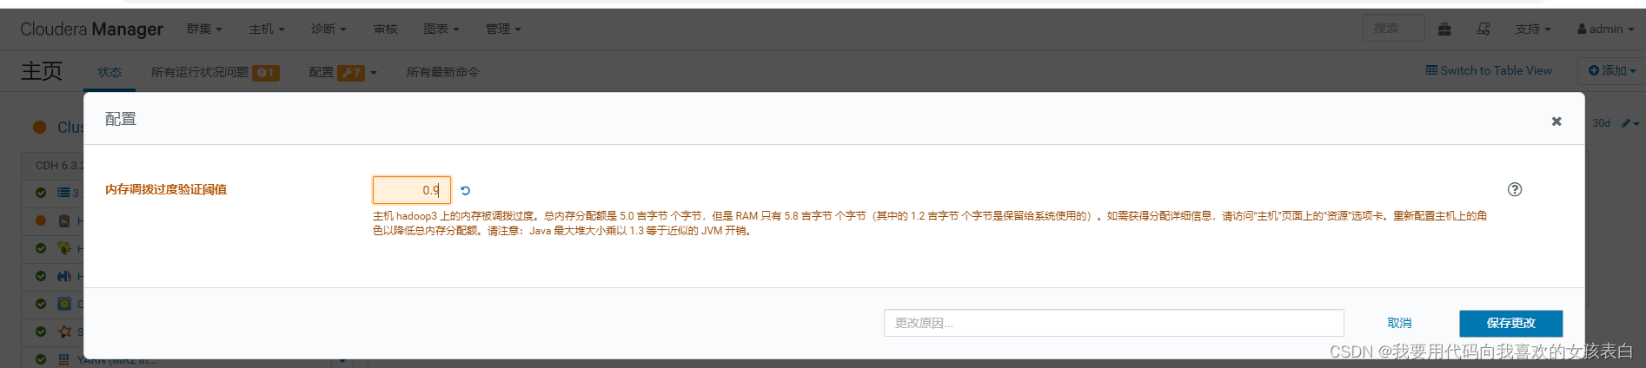Click the reset-to-default arrow beside the 0.9 field

click(465, 190)
